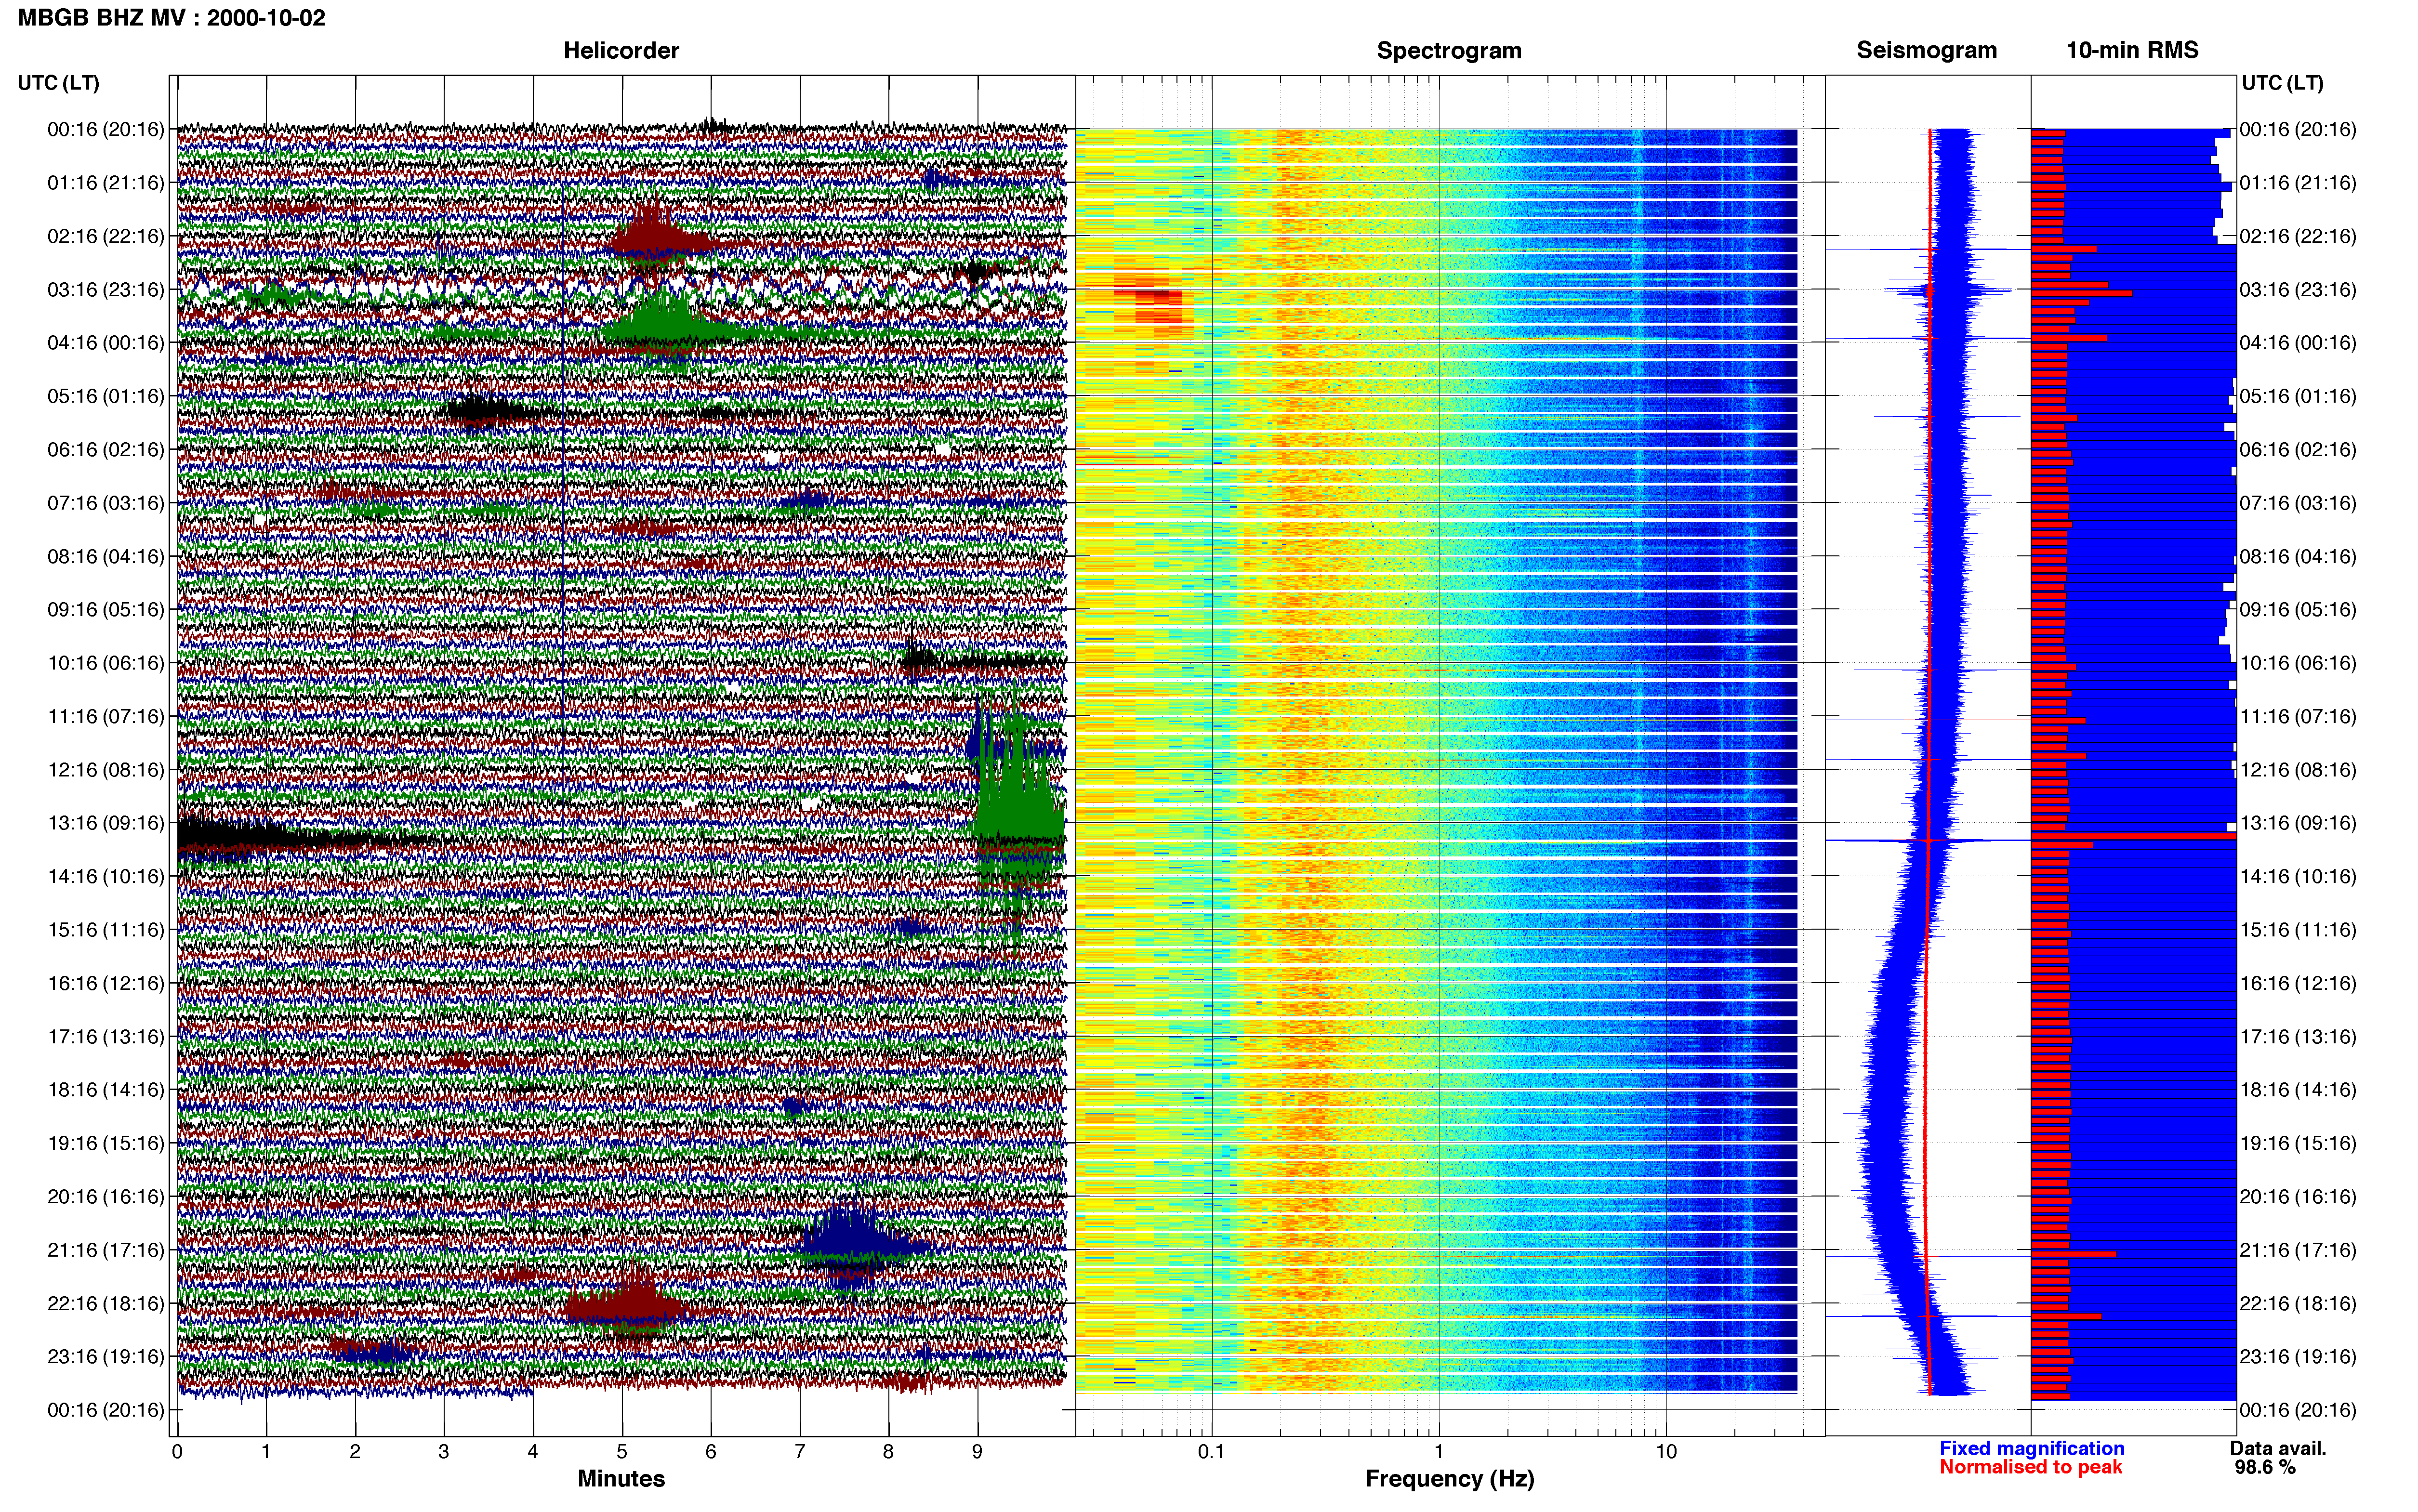Click the minute '9' tick label
Image resolution: width=2418 pixels, height=1512 pixels.
click(977, 1451)
